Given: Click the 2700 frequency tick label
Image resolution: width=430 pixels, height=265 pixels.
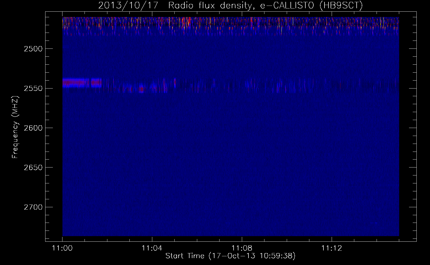Looking at the screenshot, I should click(33, 207).
